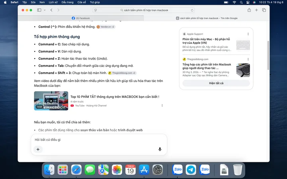Reload the page with refresh icon
Image resolution: width=287 pixels, height=179 pixels.
click(192, 10)
